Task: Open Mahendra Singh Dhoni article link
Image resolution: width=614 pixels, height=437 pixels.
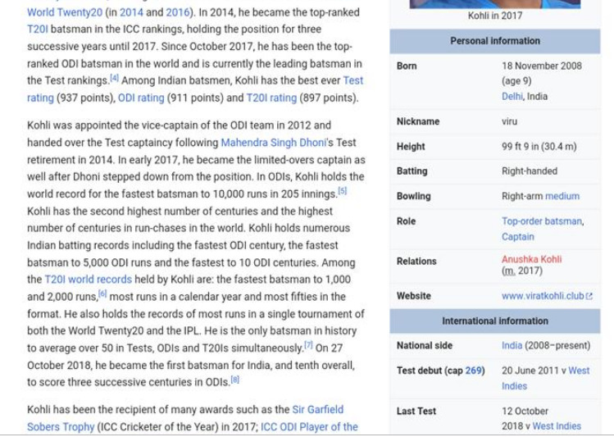Action: click(x=273, y=142)
